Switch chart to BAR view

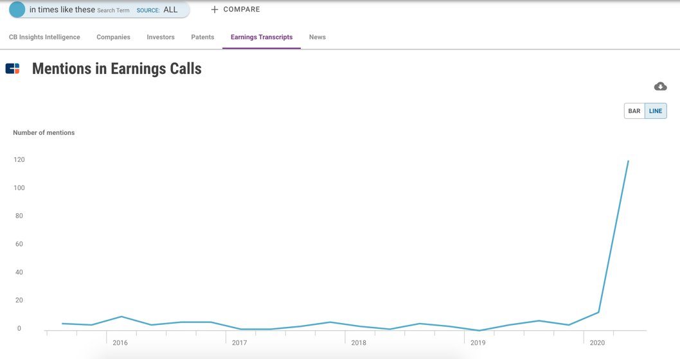point(634,111)
